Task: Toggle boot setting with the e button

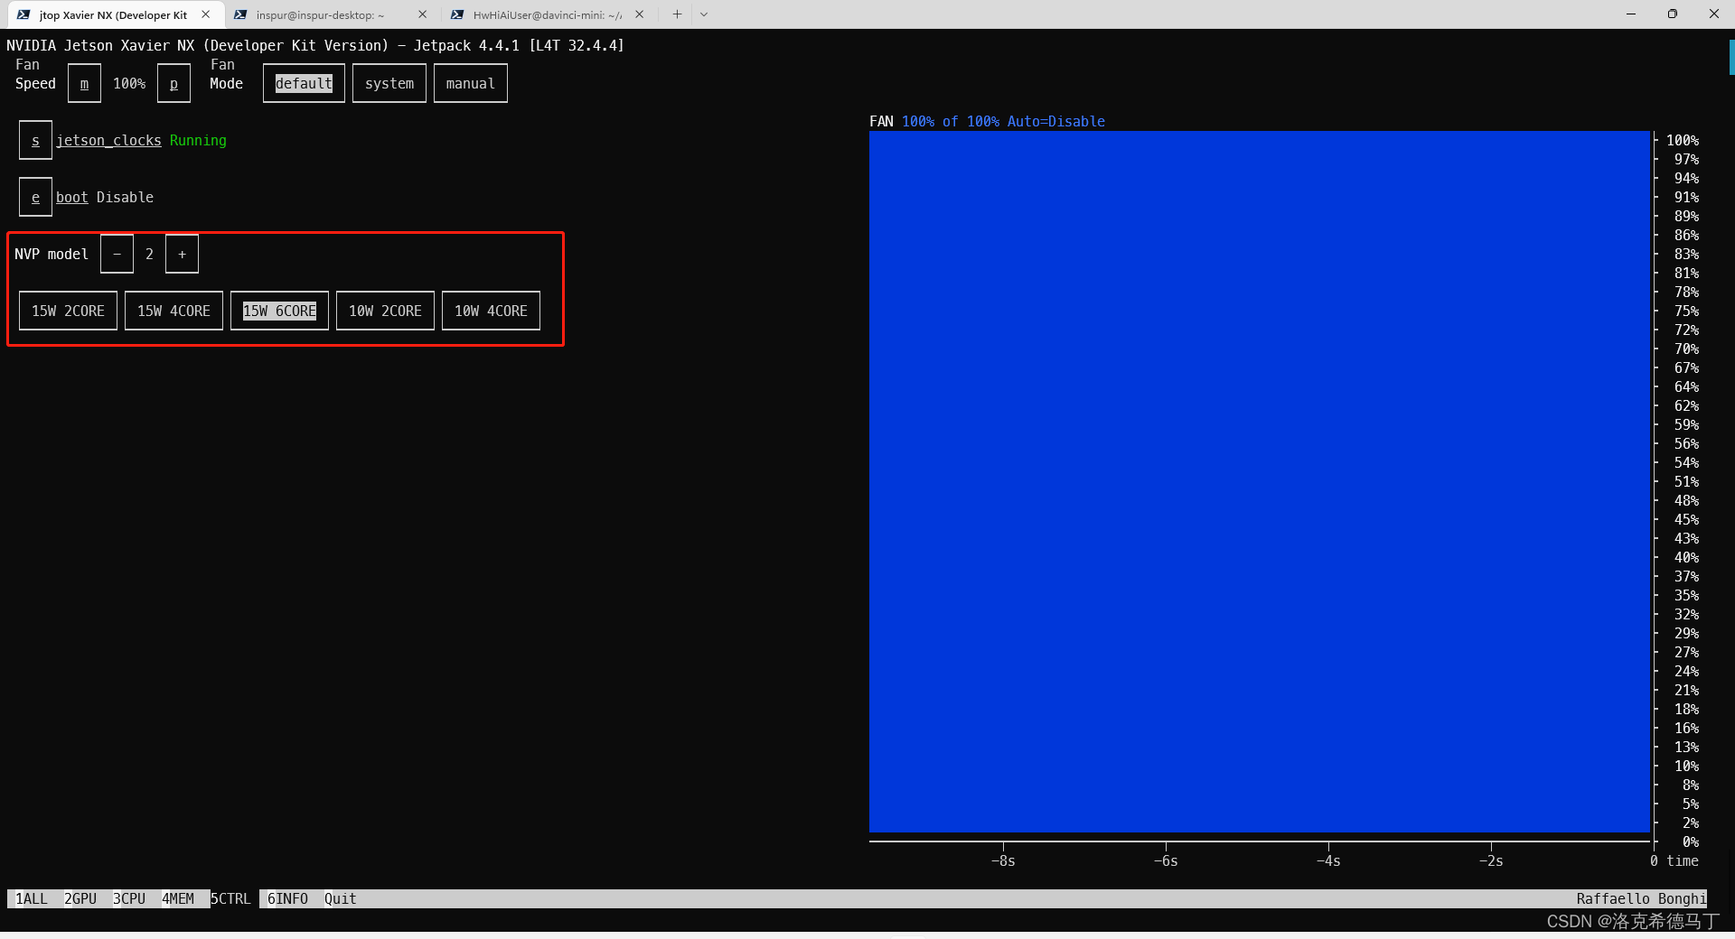Action: [x=35, y=198]
